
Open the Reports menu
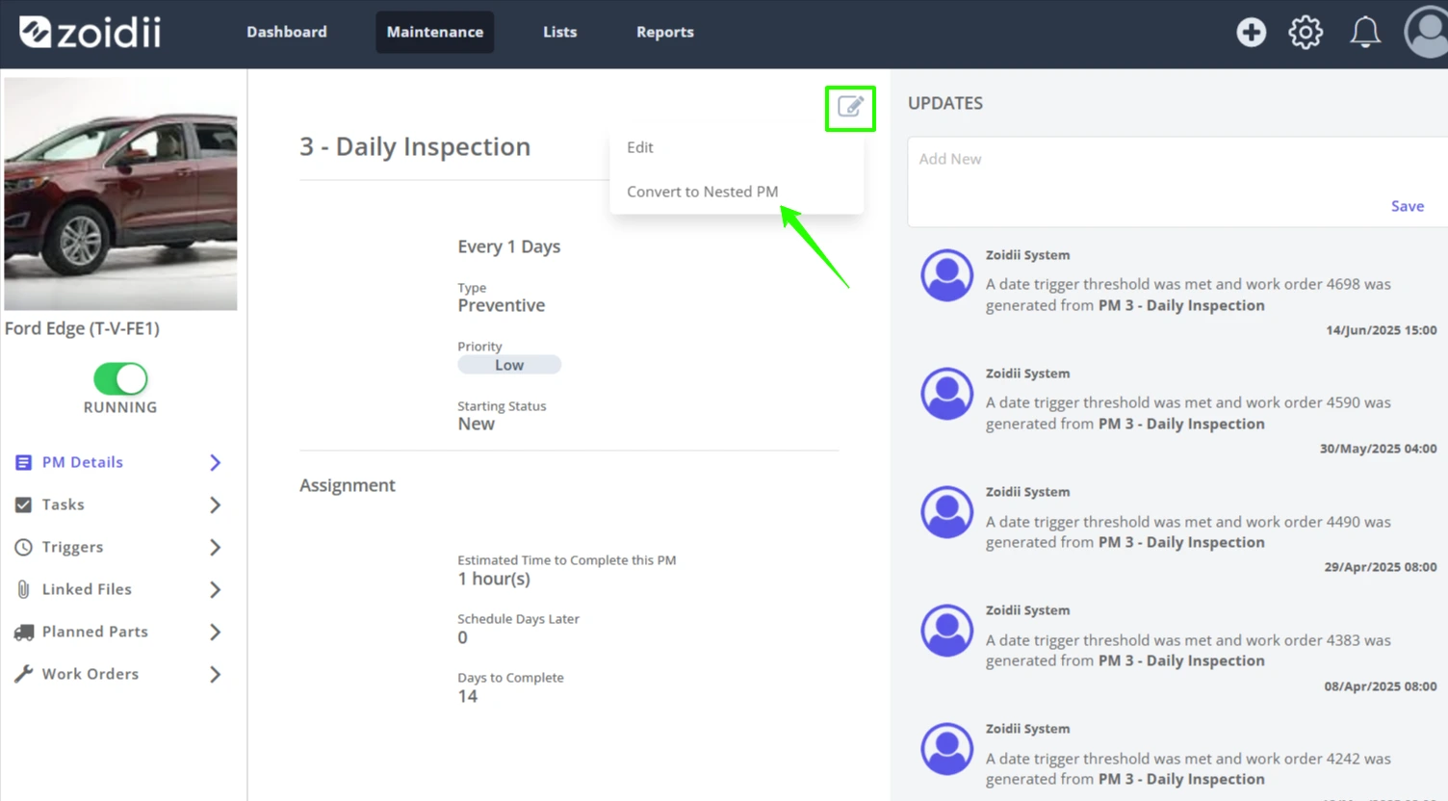point(664,32)
